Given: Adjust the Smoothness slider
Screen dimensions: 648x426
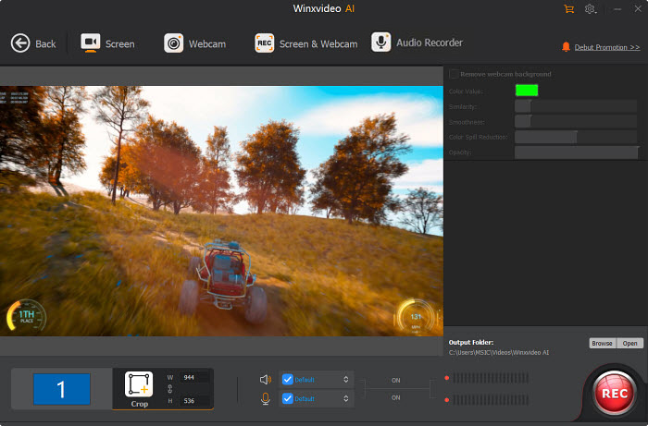Looking at the screenshot, I should 576,122.
